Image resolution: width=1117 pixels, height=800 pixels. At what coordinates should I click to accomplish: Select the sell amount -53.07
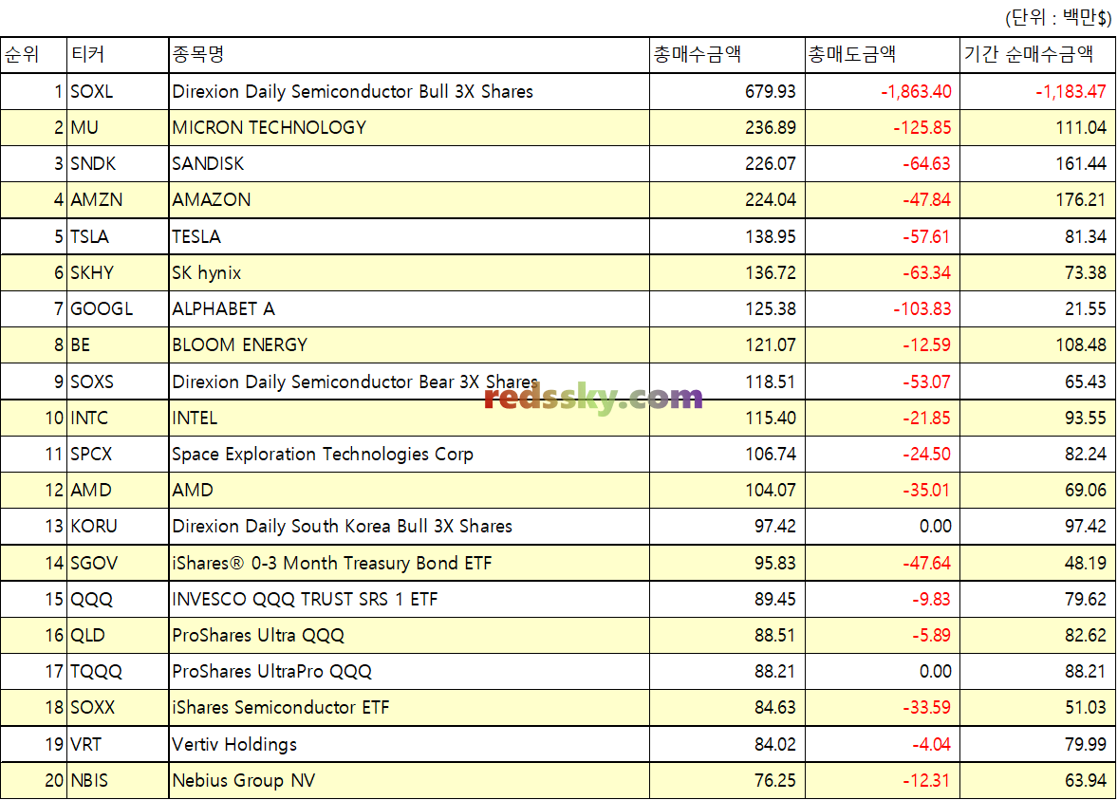tap(926, 381)
